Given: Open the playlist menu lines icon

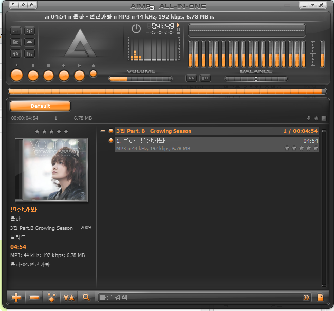Looking at the screenshot, I should click(324, 118).
